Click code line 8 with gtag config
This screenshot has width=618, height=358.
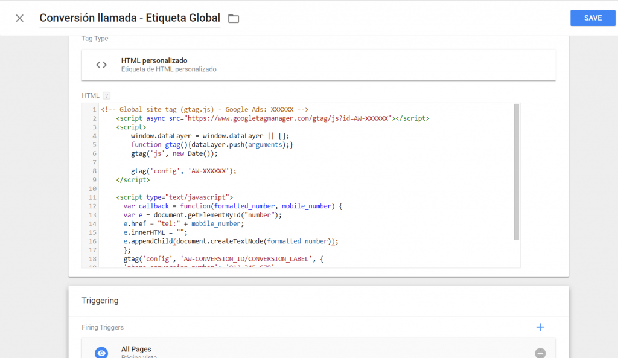coord(183,171)
